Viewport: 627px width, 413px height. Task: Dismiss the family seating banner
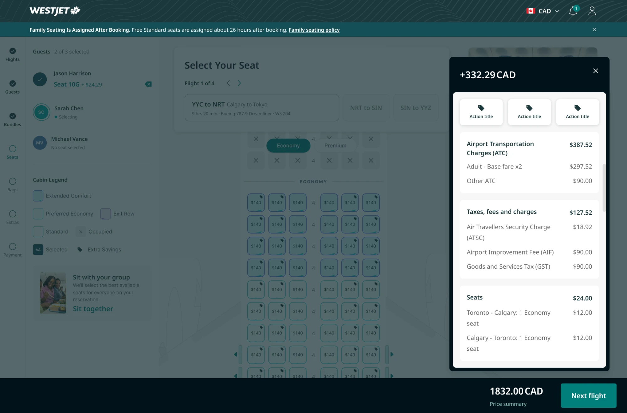click(594, 30)
